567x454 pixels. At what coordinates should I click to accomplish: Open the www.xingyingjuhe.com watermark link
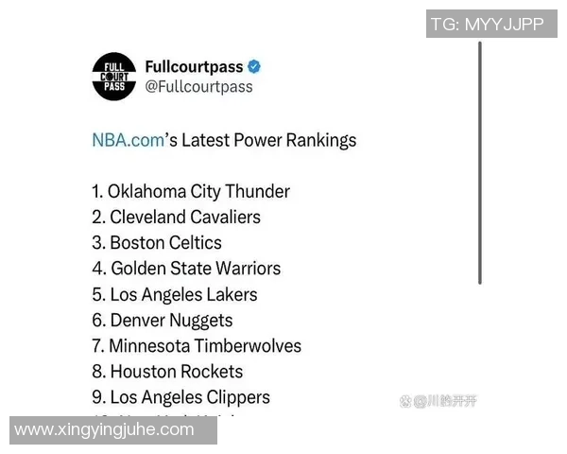(x=105, y=429)
